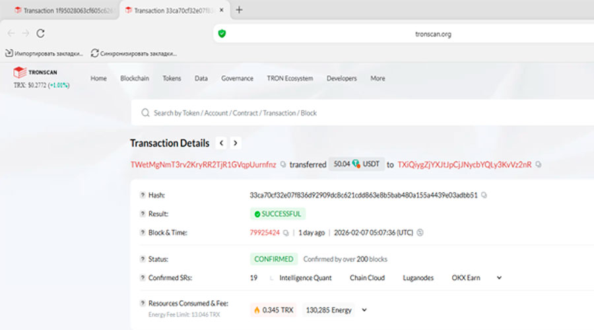Viewport: 594px width, 330px height.
Task: Expand resources consumed details chevron
Action: pos(364,310)
